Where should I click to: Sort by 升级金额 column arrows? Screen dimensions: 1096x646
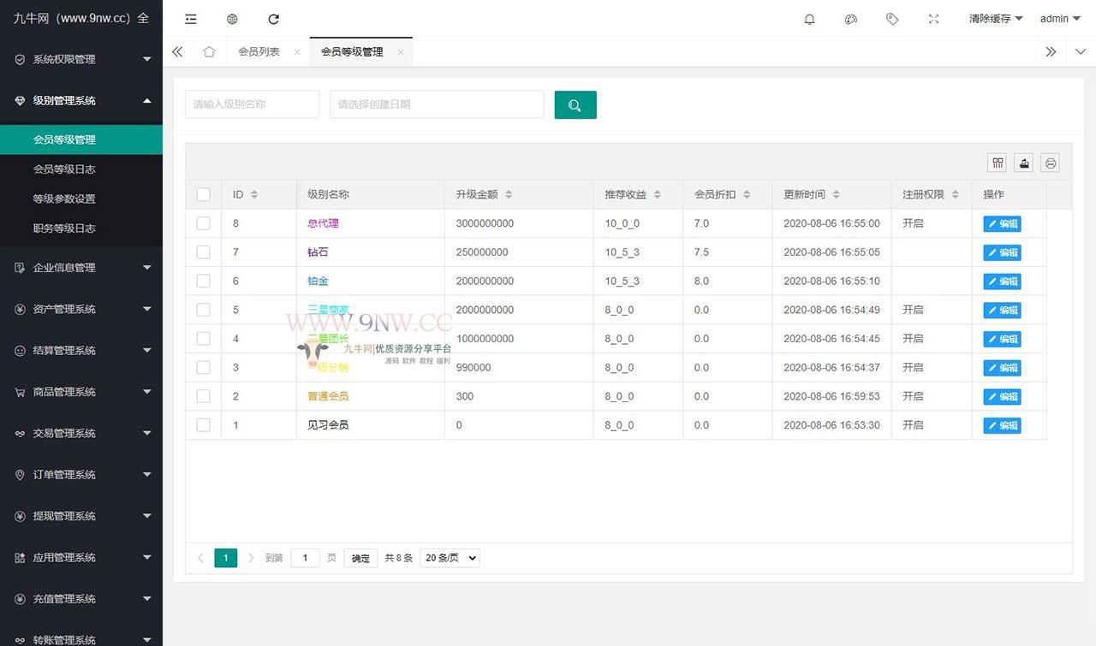coord(509,194)
